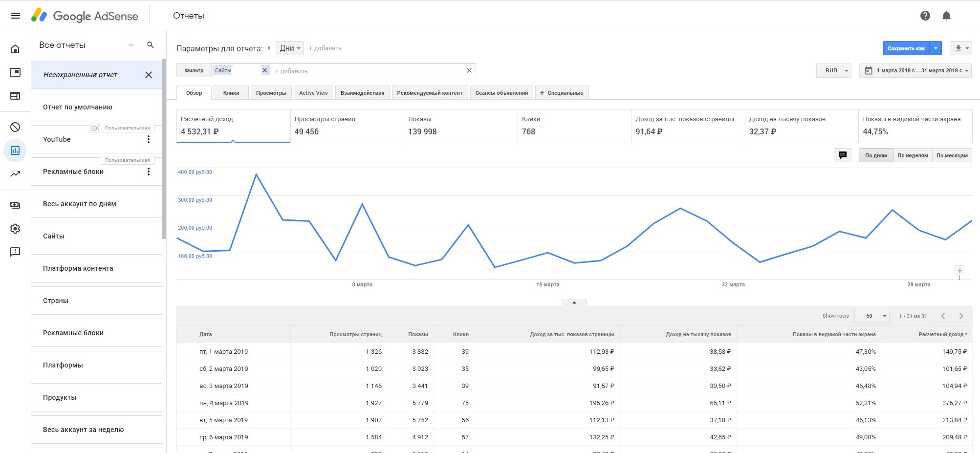Search reports with magnifier icon
Image resolution: width=980 pixels, height=453 pixels.
[151, 45]
